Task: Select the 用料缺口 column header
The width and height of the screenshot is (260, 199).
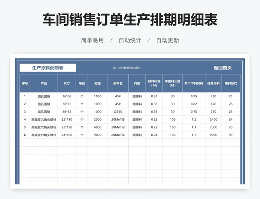Action: (x=231, y=83)
